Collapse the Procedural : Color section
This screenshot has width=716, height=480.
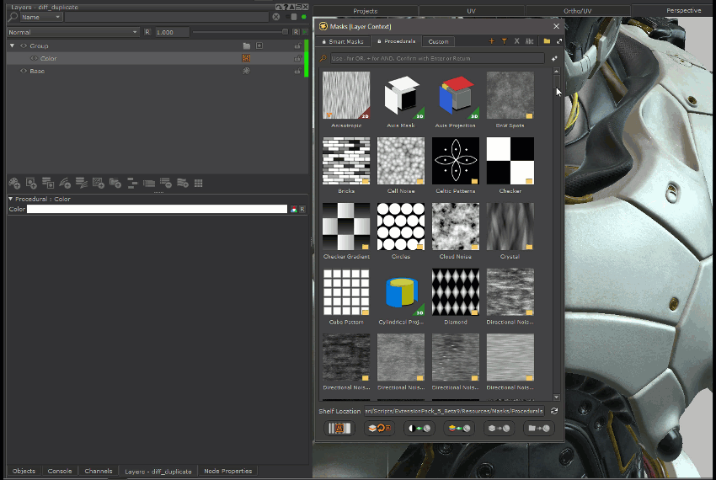[11, 200]
